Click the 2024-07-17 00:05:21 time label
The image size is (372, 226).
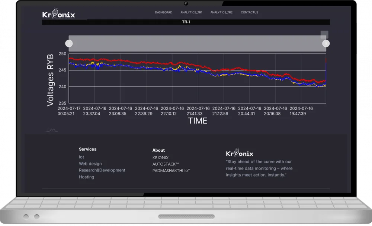[69, 111]
